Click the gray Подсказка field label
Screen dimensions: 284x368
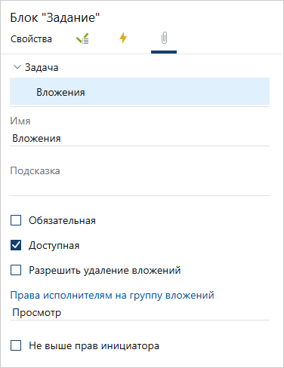35,171
